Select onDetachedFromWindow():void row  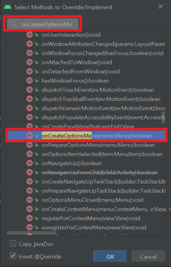pyautogui.click(x=86, y=72)
